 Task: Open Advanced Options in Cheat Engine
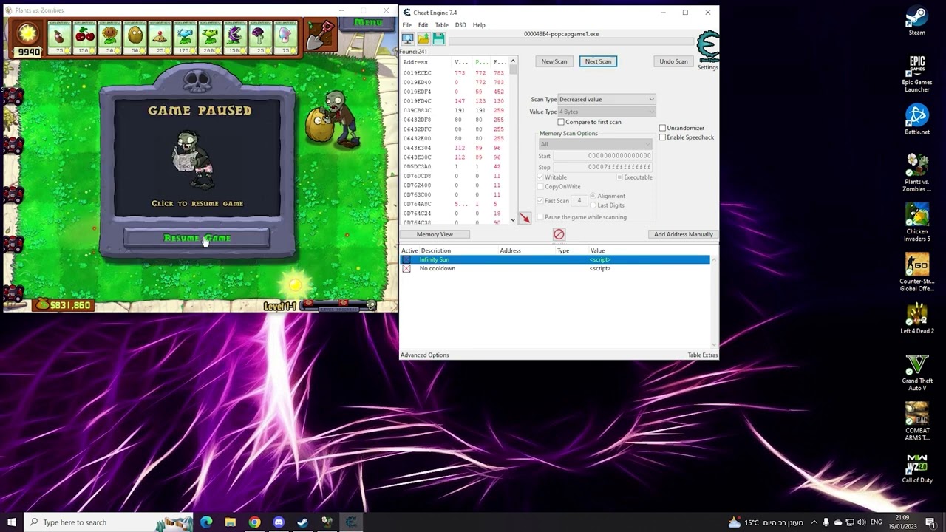(x=424, y=355)
